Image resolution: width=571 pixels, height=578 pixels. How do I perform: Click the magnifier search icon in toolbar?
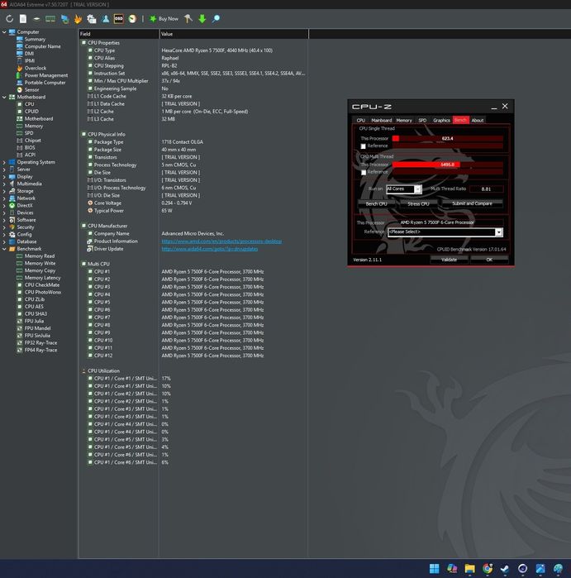point(217,18)
